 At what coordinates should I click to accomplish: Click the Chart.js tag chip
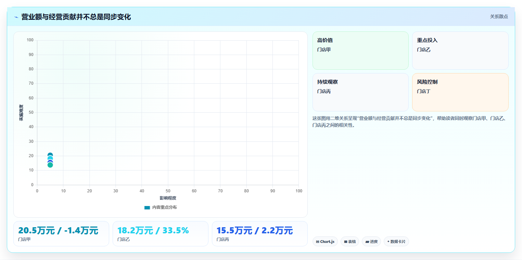[x=325, y=242]
